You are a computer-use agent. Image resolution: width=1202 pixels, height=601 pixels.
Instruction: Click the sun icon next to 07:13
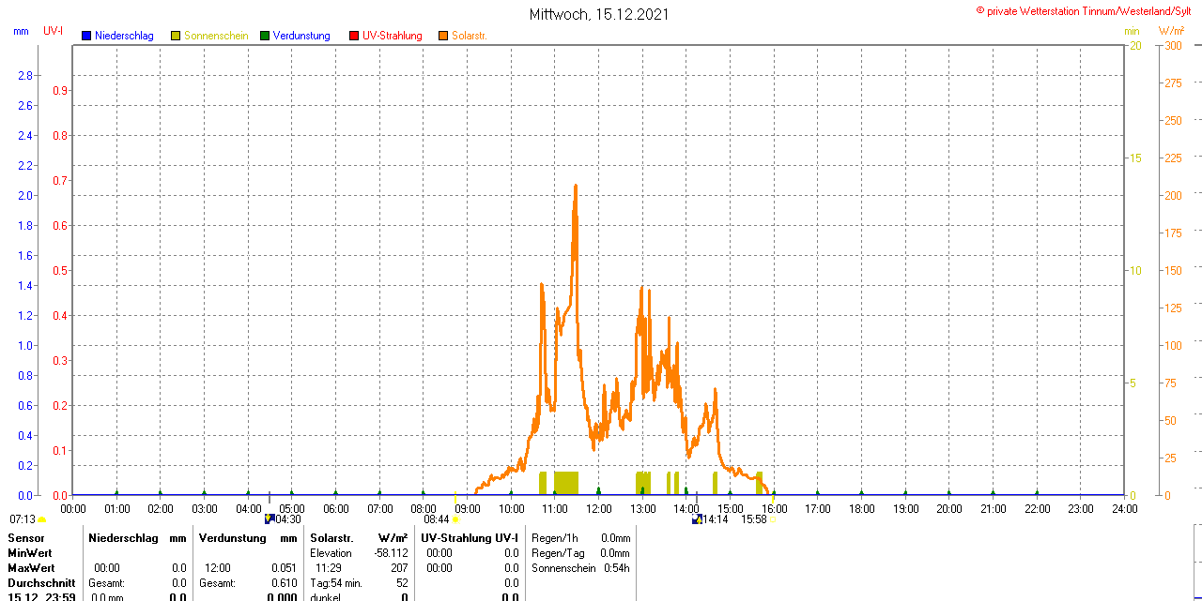41,519
